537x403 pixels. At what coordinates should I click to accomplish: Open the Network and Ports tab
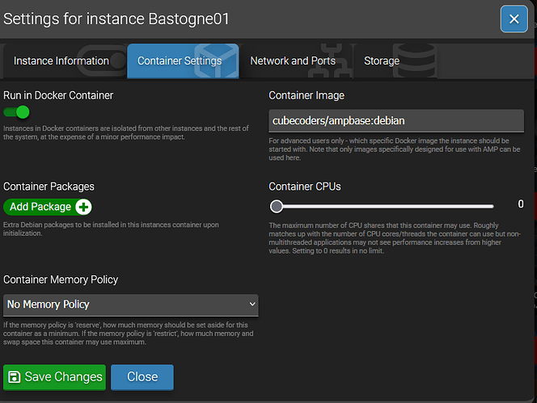[292, 61]
